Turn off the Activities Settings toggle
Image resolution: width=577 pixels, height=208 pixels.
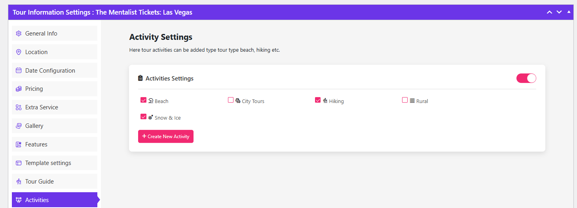tap(526, 78)
